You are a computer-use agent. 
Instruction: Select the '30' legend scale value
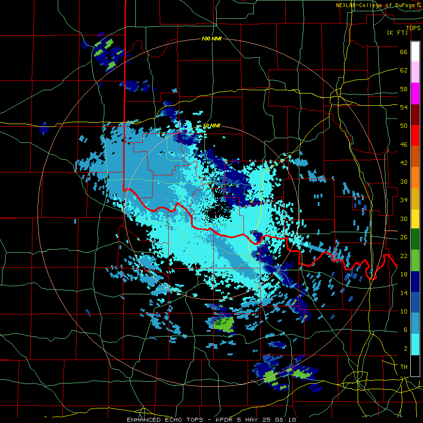click(404, 219)
